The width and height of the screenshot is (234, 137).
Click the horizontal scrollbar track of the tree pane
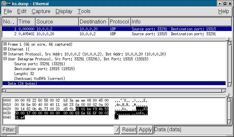(114, 91)
